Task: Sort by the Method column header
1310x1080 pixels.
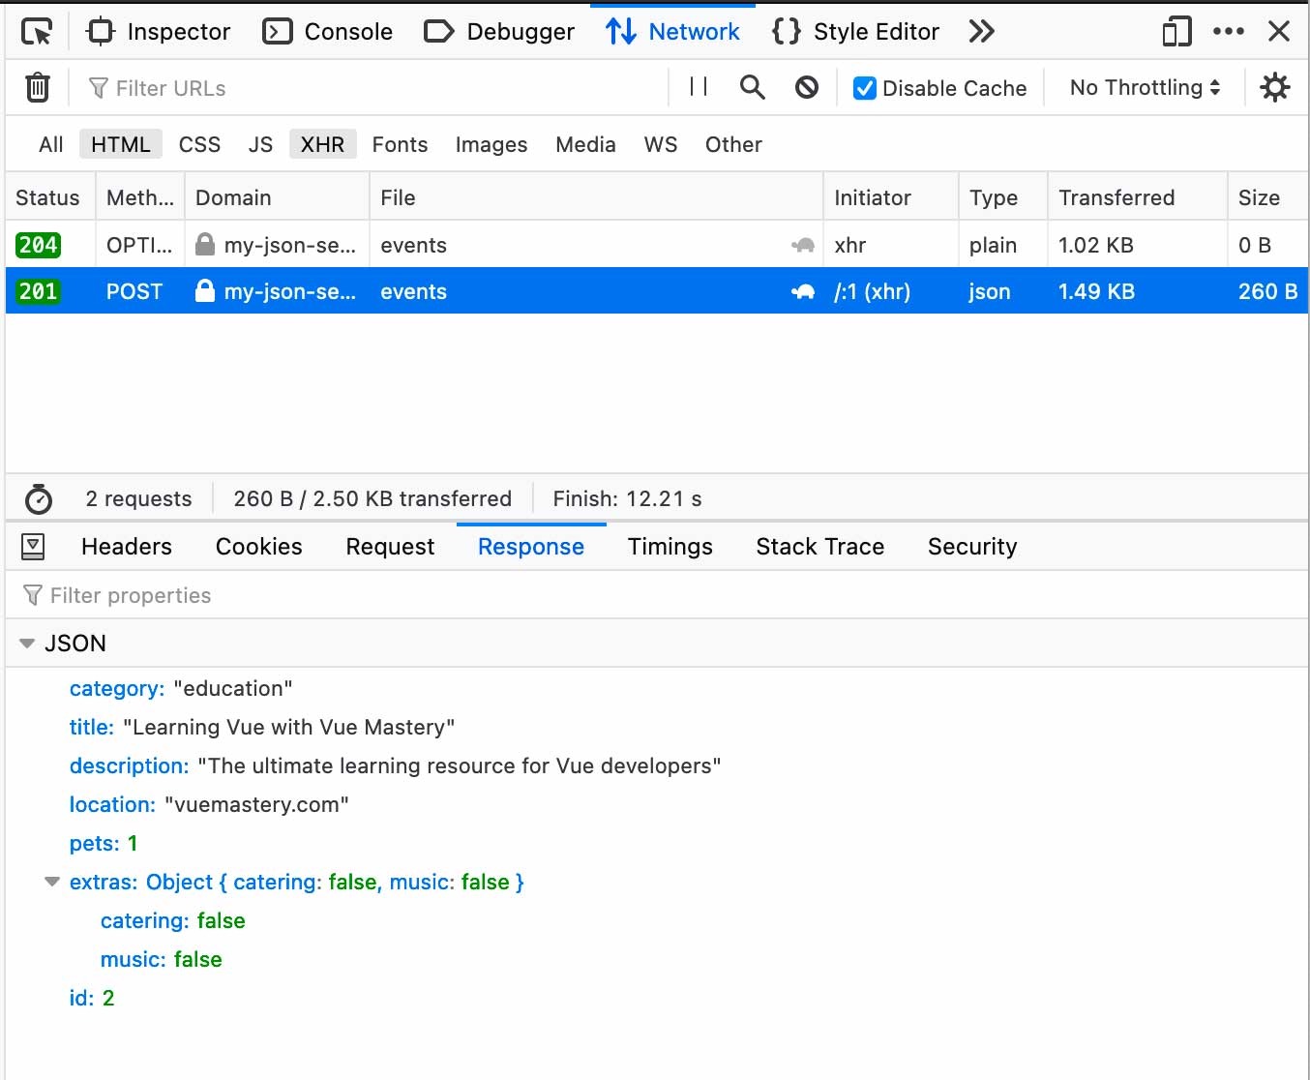Action: 140,197
